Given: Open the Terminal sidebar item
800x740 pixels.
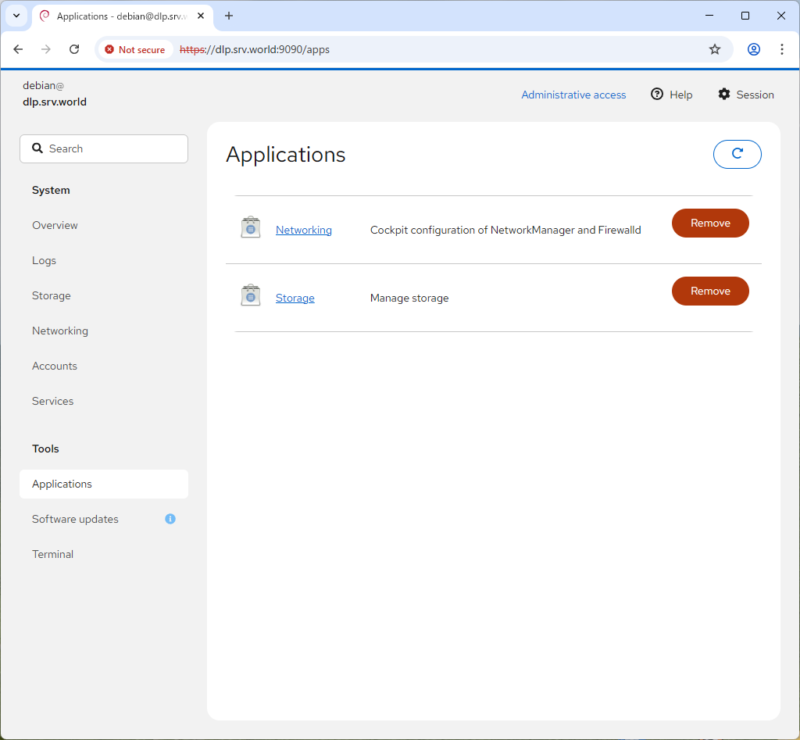Looking at the screenshot, I should pos(52,554).
